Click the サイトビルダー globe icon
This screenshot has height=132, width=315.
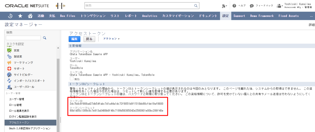(9, 75)
